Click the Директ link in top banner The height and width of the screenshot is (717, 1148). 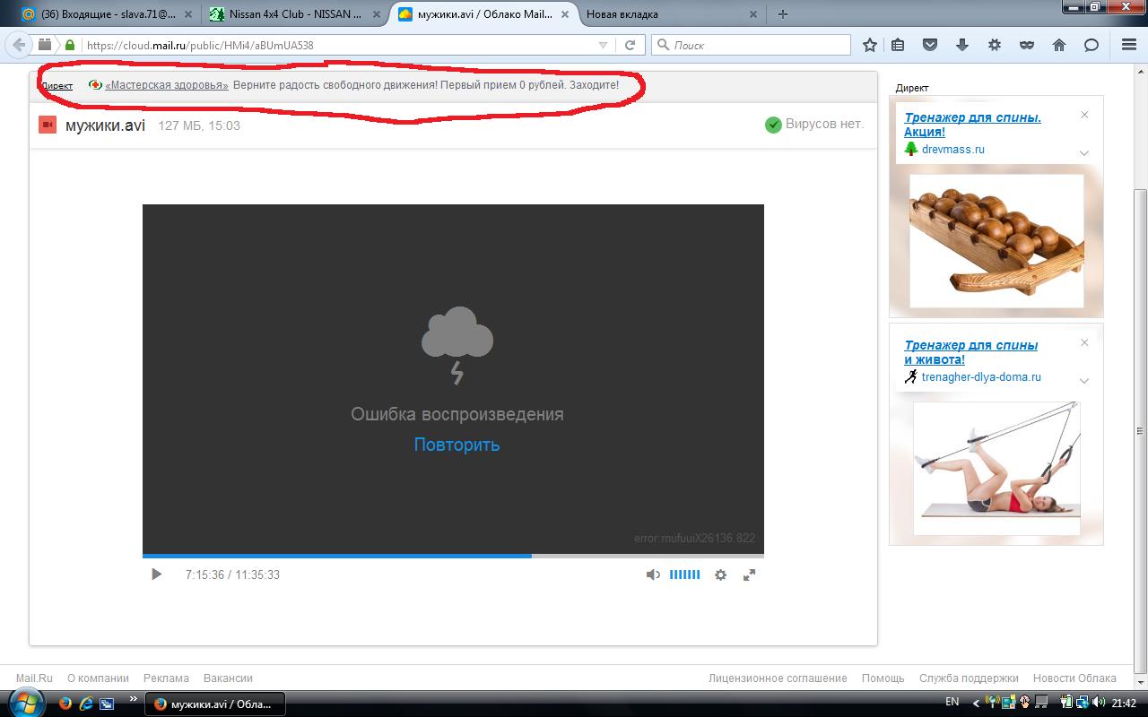click(x=57, y=86)
